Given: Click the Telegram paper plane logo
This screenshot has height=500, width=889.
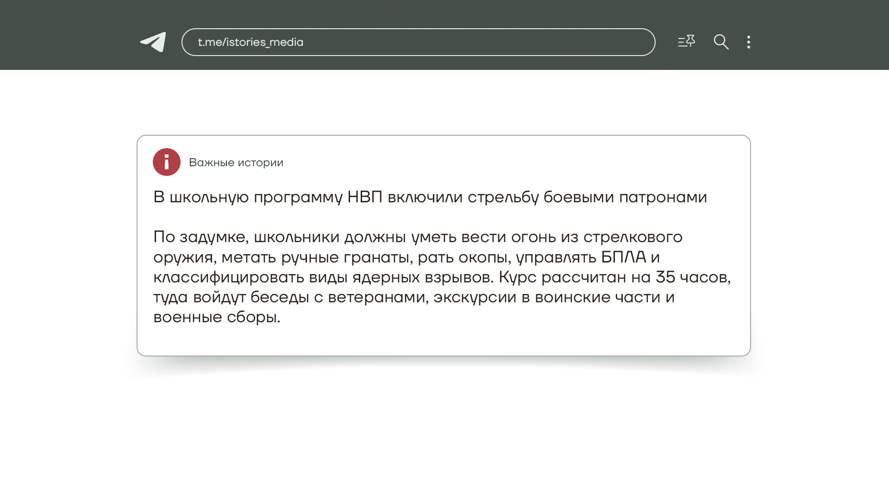Looking at the screenshot, I should [x=153, y=42].
